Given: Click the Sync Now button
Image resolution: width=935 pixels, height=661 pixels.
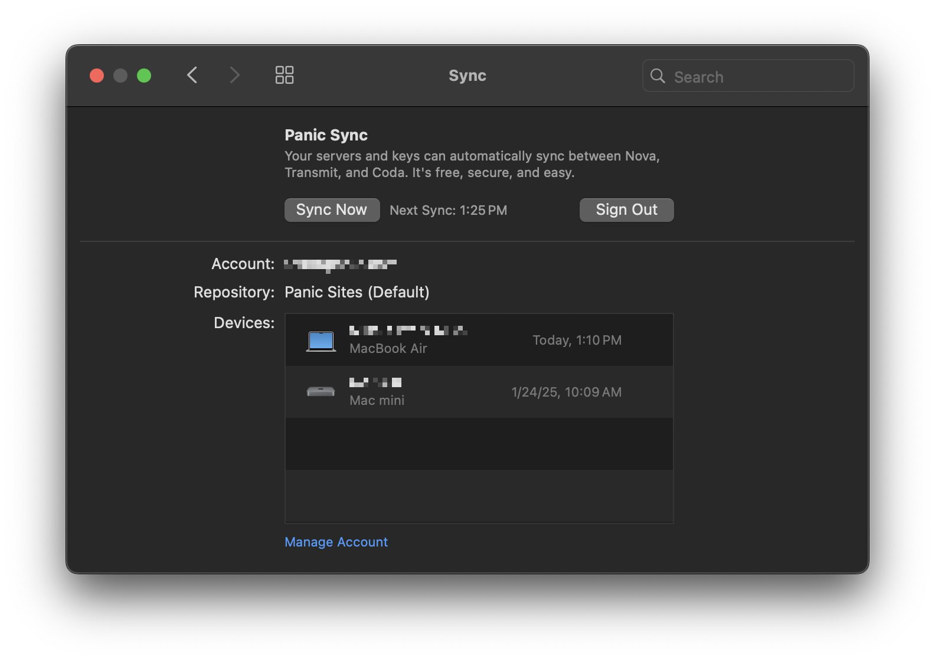Looking at the screenshot, I should pyautogui.click(x=332, y=210).
